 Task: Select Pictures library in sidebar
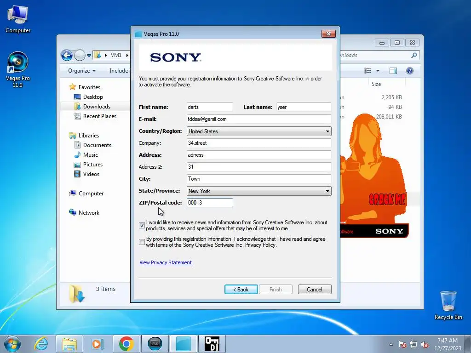click(93, 164)
